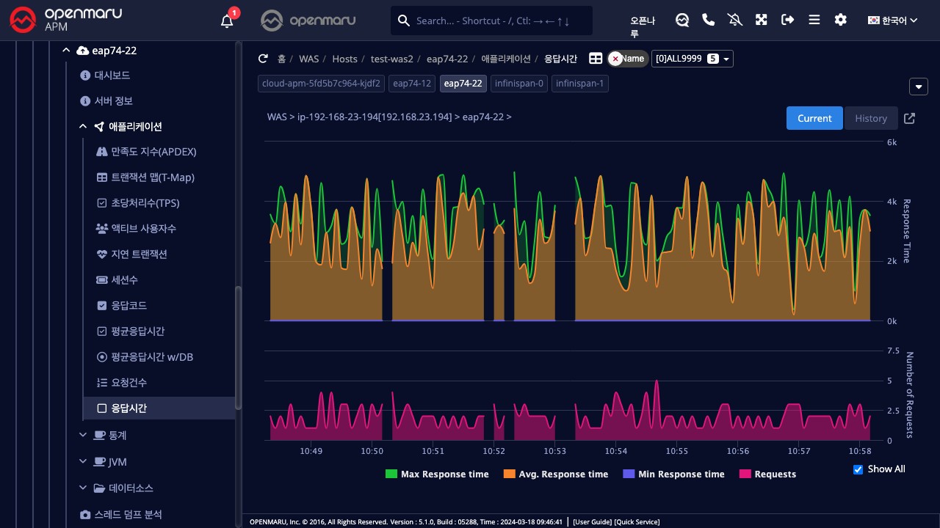The height and width of the screenshot is (528, 940).
Task: Toggle the Name switch
Action: (628, 59)
